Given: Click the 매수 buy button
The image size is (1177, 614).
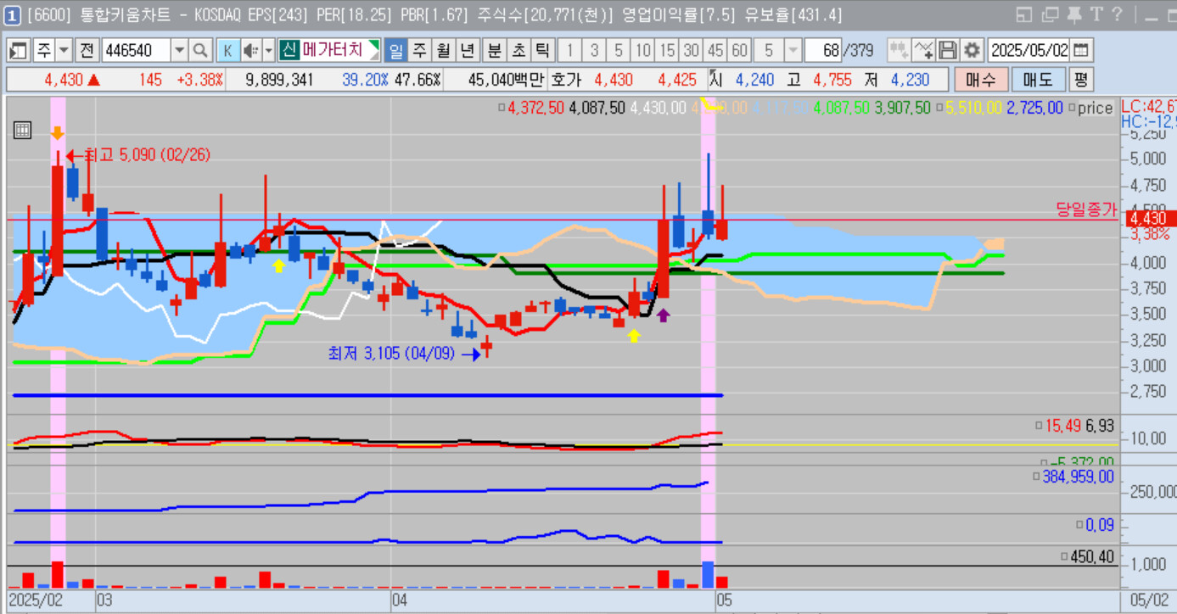Looking at the screenshot, I should point(981,81).
